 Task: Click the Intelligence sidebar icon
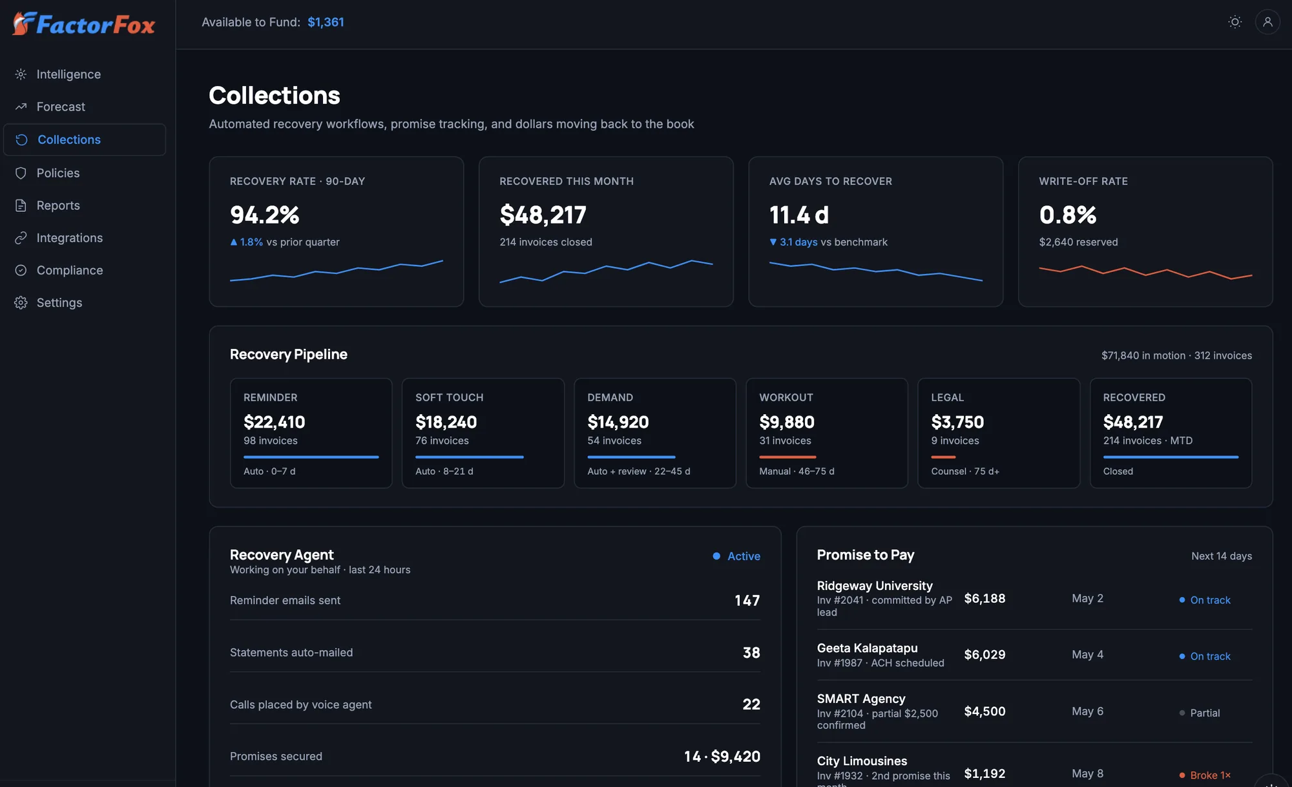pos(21,74)
